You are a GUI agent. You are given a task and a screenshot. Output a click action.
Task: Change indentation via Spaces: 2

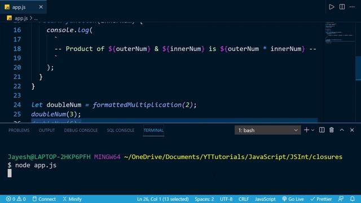tap(204, 199)
